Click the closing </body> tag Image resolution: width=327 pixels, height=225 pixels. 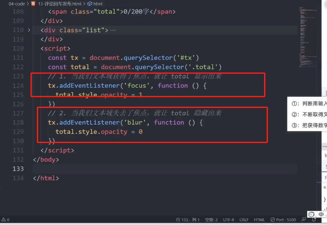pos(46,159)
